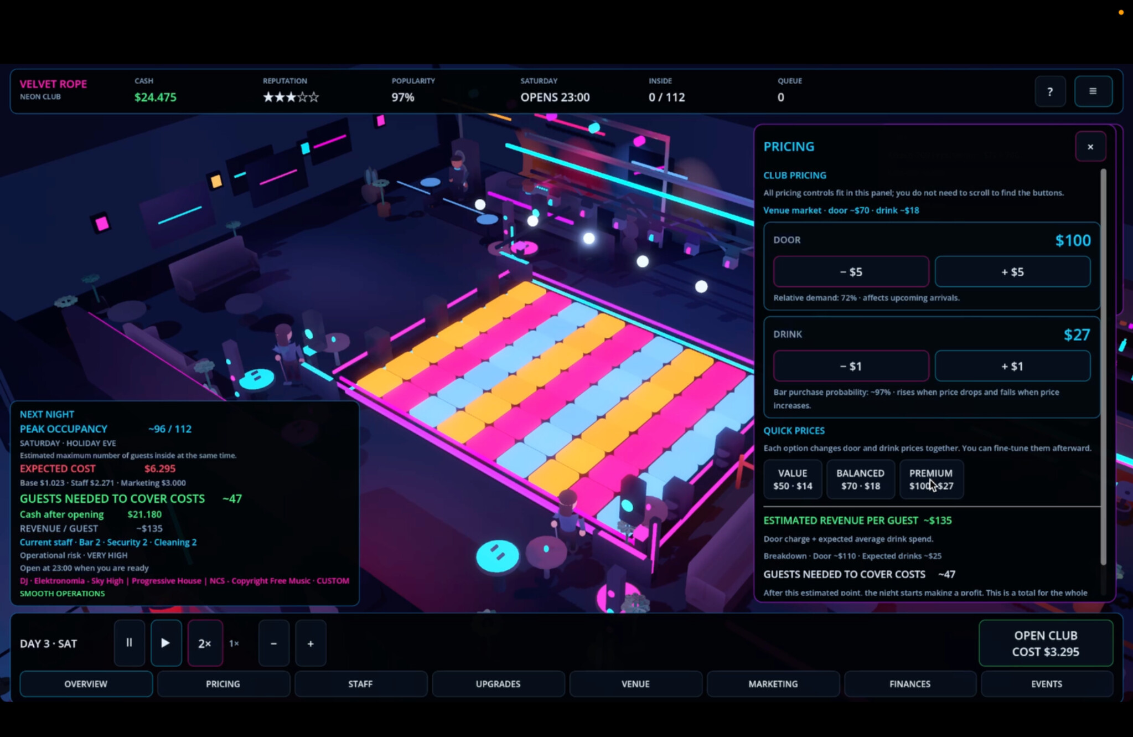
Task: Lower drink price by $1
Action: click(851, 365)
